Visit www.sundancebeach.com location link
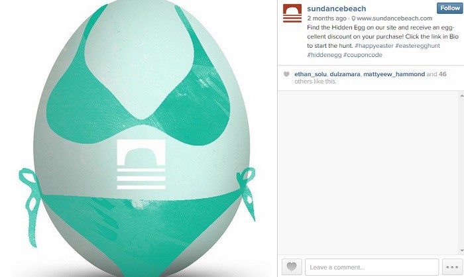 394,19
